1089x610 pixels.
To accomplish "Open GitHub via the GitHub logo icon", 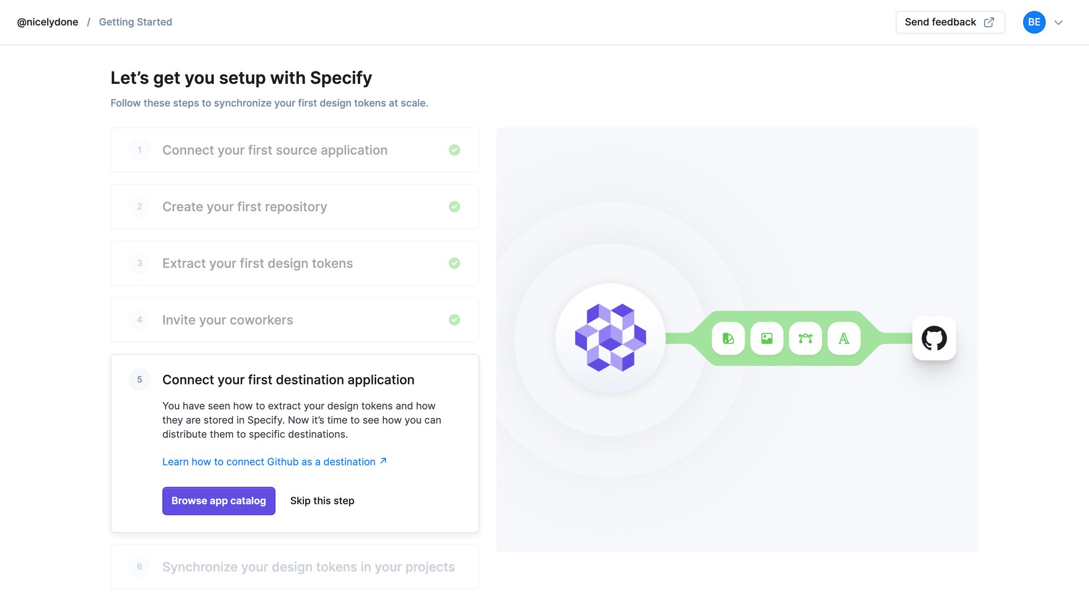I will pyautogui.click(x=934, y=338).
